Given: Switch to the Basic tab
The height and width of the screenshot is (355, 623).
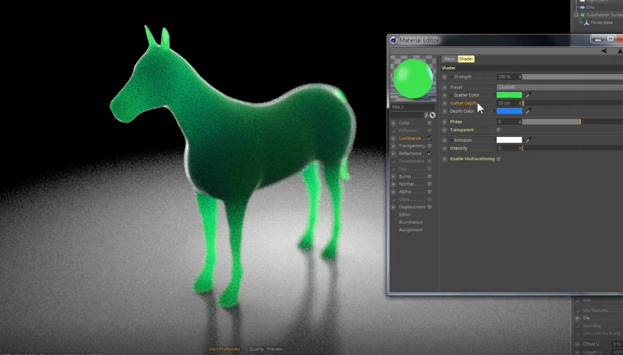Looking at the screenshot, I should (x=449, y=59).
